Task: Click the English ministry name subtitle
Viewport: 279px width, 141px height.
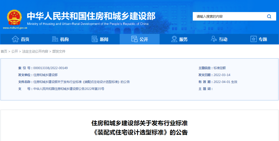Action: (x=88, y=24)
